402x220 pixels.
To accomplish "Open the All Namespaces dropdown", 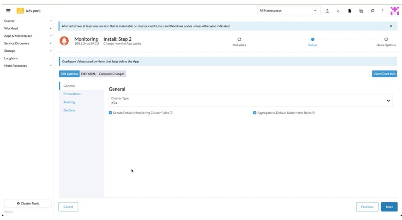I will pos(288,11).
